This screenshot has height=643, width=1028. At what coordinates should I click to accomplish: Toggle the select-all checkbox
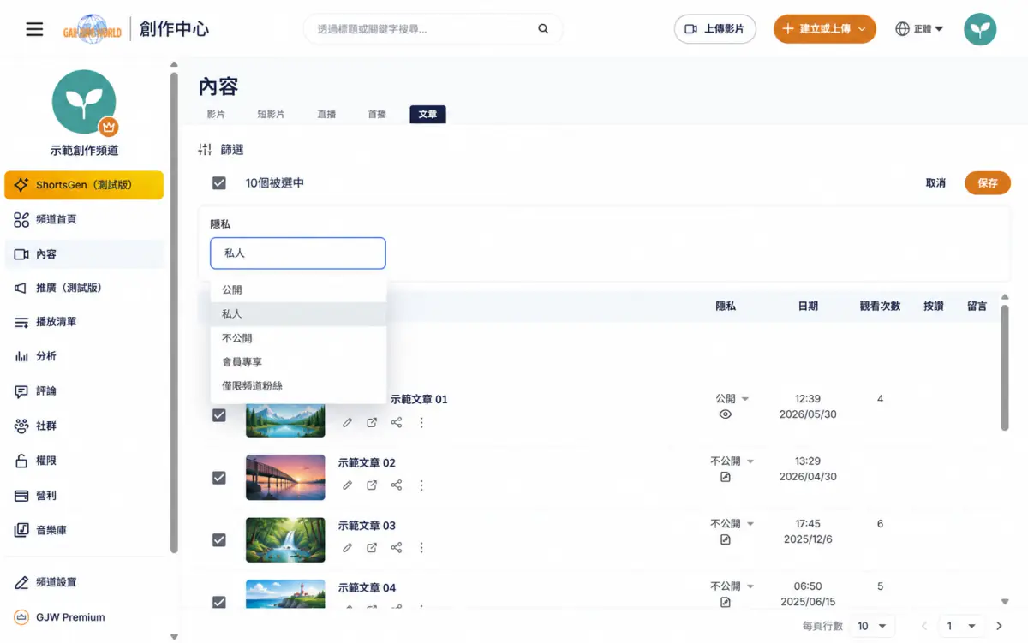219,183
